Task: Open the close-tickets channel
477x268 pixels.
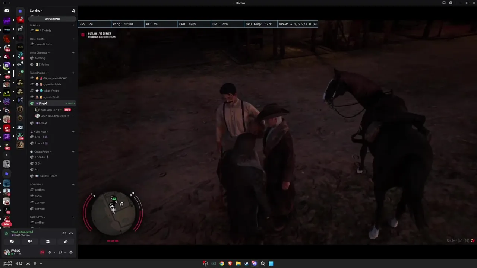Action: pos(52,44)
